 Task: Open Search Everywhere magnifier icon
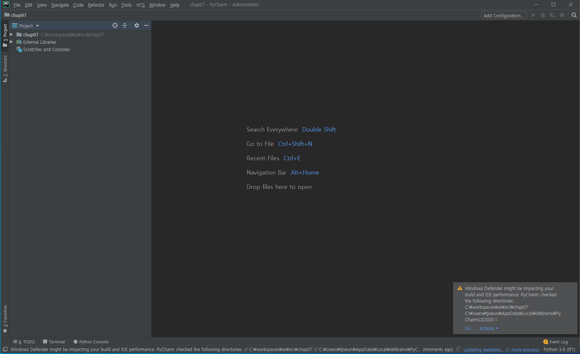[574, 15]
